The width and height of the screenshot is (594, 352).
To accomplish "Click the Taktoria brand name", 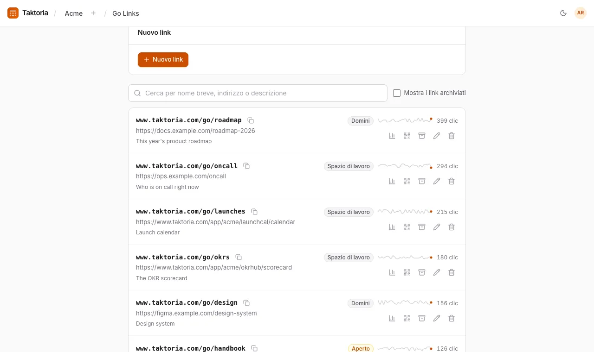I will click(x=35, y=13).
